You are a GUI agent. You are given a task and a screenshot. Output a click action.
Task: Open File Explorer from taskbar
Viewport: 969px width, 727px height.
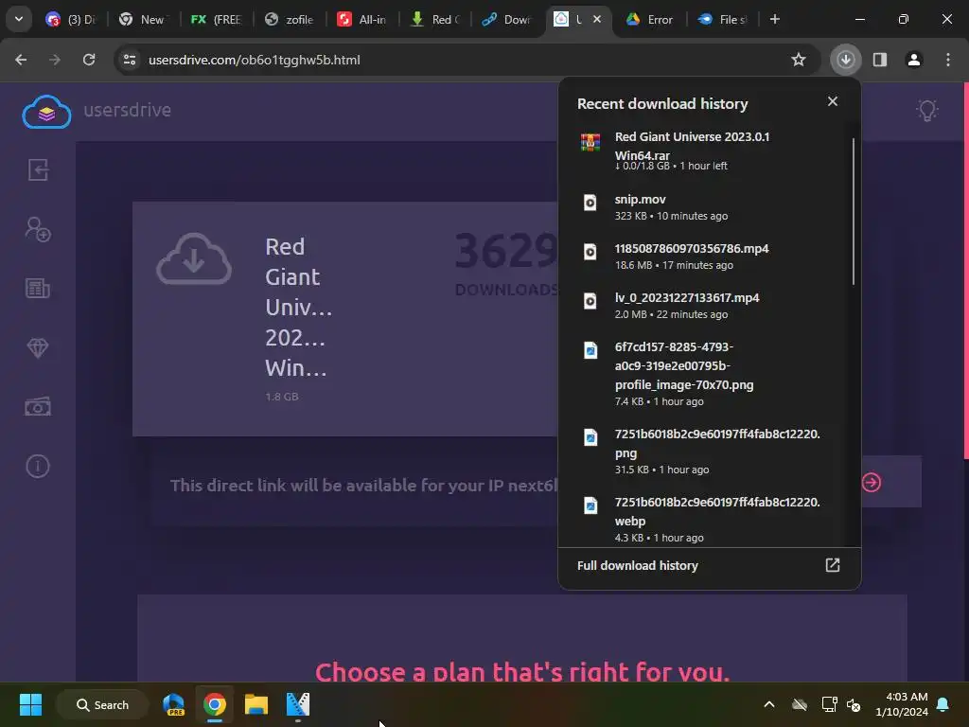pyautogui.click(x=255, y=704)
